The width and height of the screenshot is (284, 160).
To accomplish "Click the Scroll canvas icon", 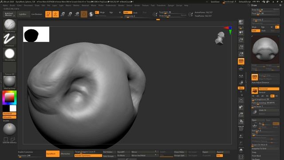I will 241,33.
